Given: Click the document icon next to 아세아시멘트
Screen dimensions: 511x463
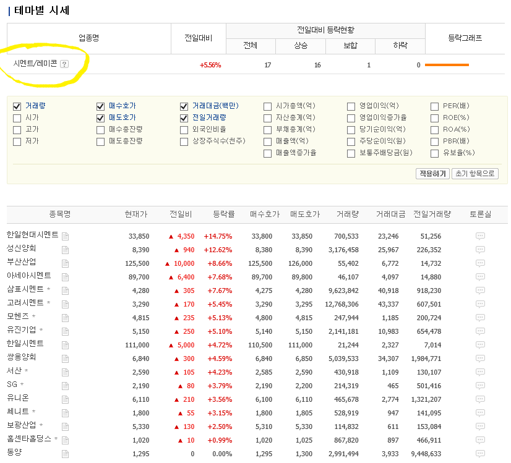Looking at the screenshot, I should [x=65, y=277].
